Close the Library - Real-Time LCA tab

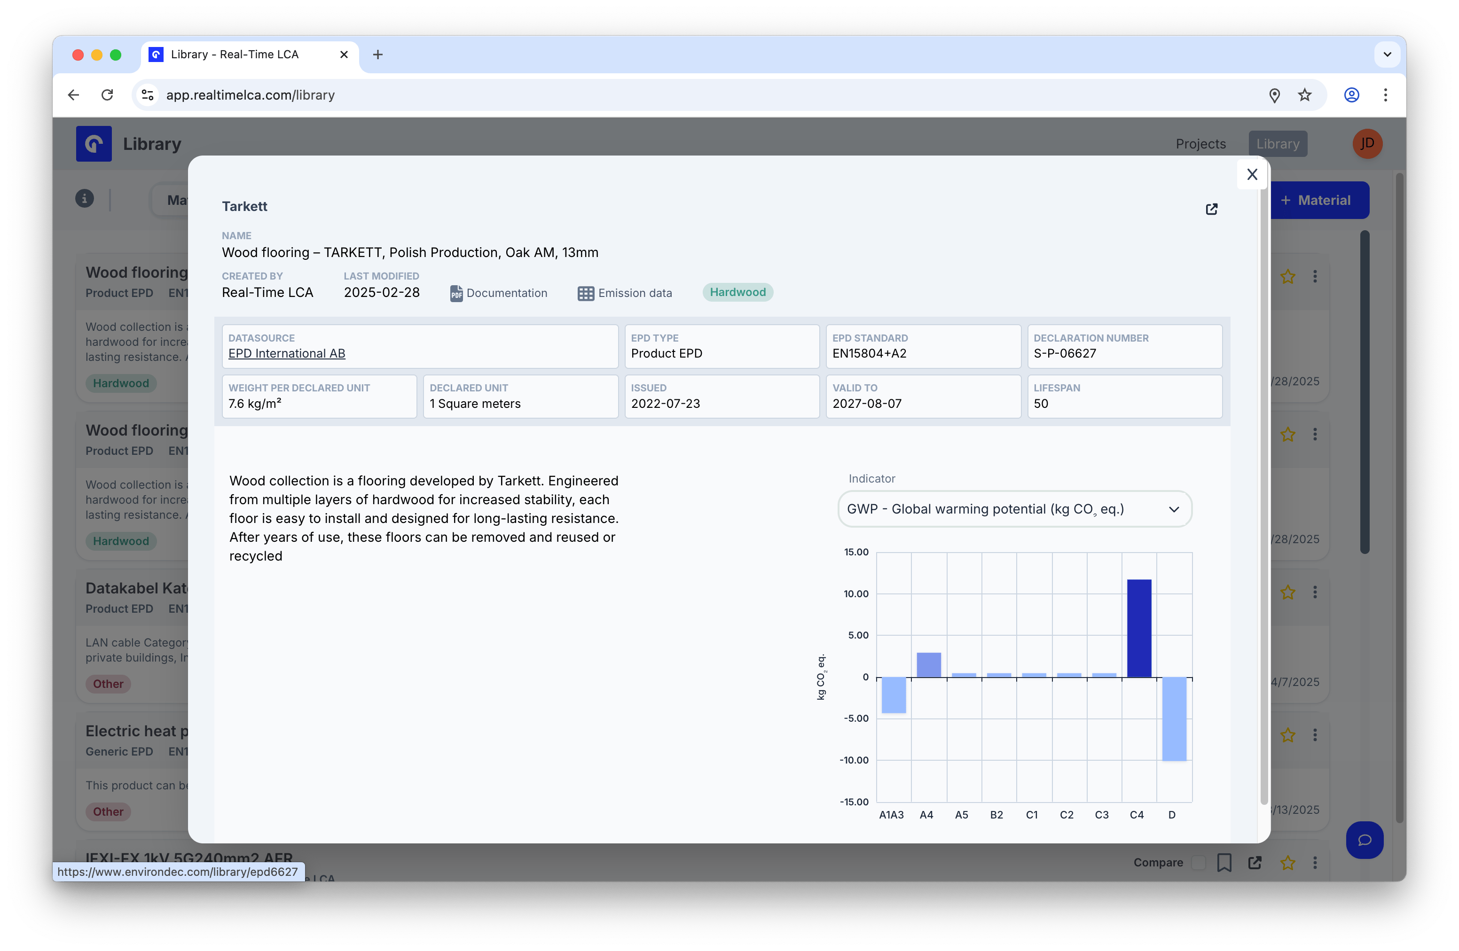point(344,55)
